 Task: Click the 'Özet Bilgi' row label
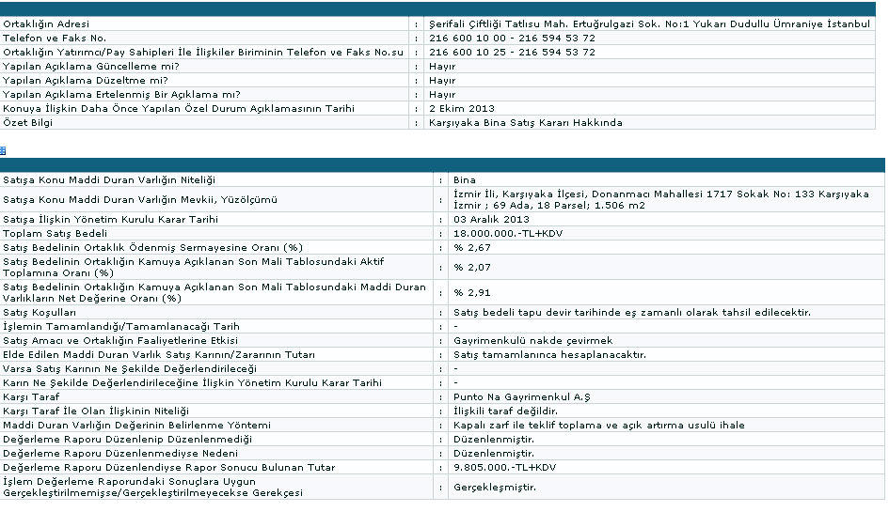point(28,123)
